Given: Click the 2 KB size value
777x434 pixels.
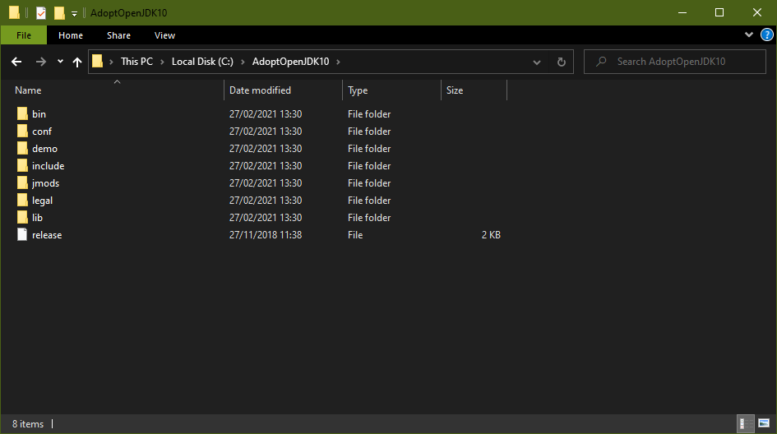Looking at the screenshot, I should (x=491, y=235).
